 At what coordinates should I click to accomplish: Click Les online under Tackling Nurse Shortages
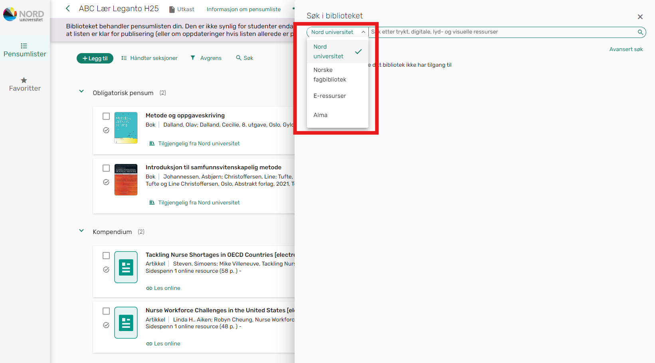163,288
